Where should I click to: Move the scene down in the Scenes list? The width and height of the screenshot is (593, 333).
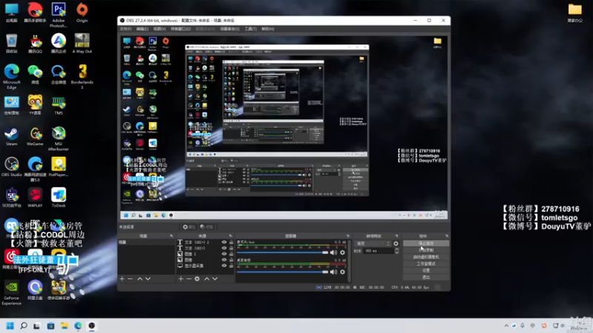pyautogui.click(x=148, y=279)
